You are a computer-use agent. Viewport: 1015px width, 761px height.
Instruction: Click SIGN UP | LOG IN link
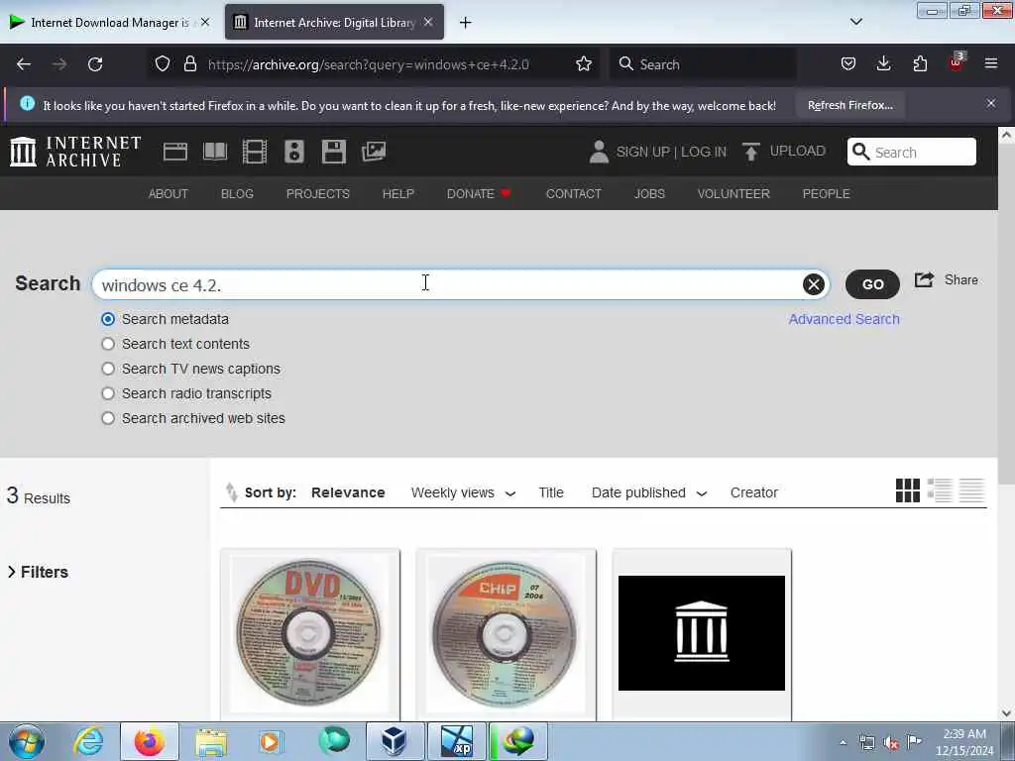coord(671,152)
